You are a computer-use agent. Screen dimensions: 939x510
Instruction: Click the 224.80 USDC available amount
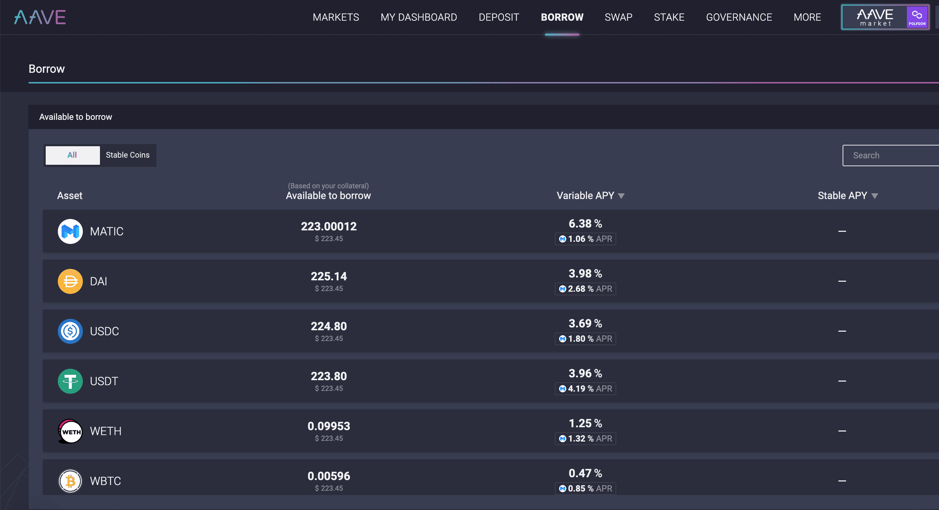(329, 326)
